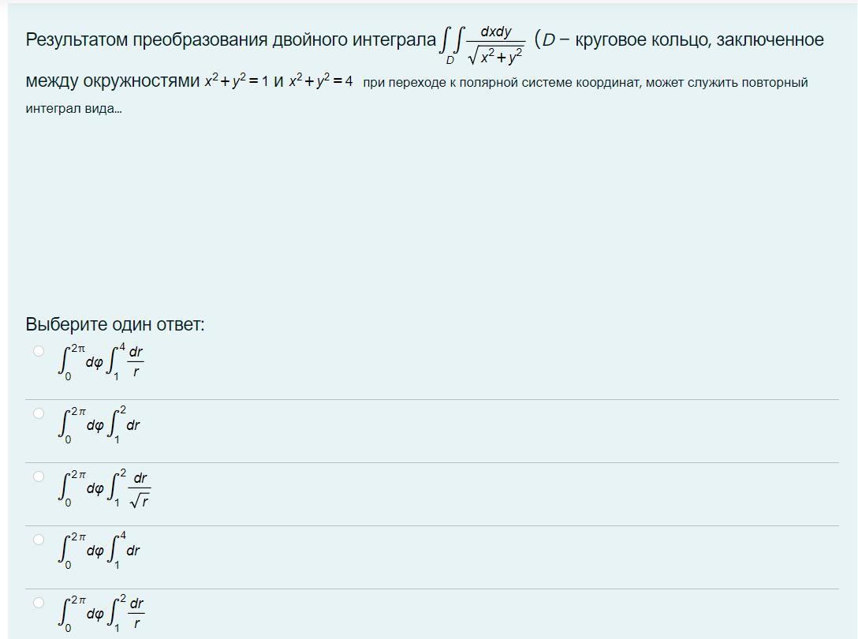Select the last radio button, limits 1 to 2 and dr/r
The height and width of the screenshot is (639, 858).
[39, 603]
